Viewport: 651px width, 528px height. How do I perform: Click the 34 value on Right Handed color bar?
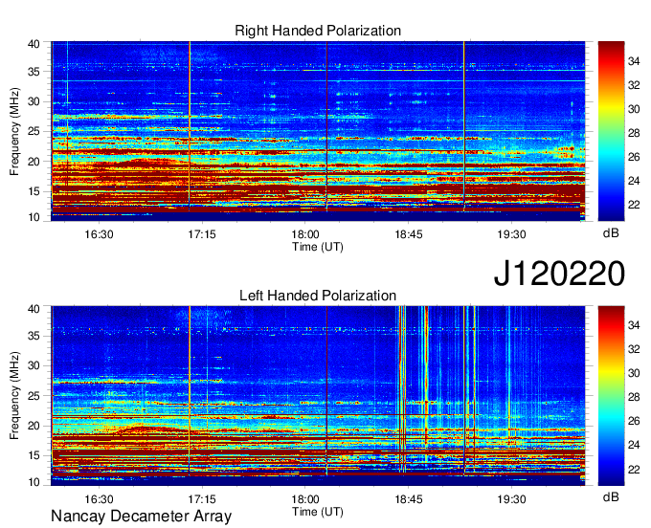click(634, 61)
